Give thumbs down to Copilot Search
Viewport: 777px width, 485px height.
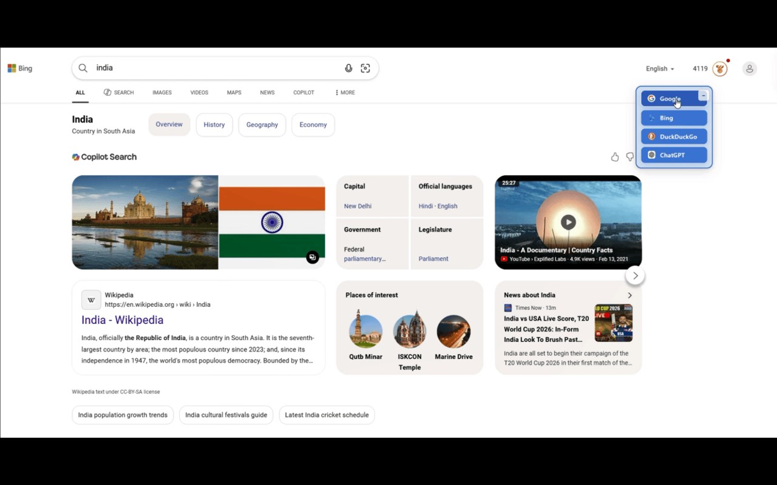click(630, 157)
